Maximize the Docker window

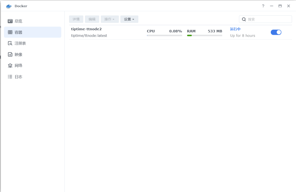[280, 6]
